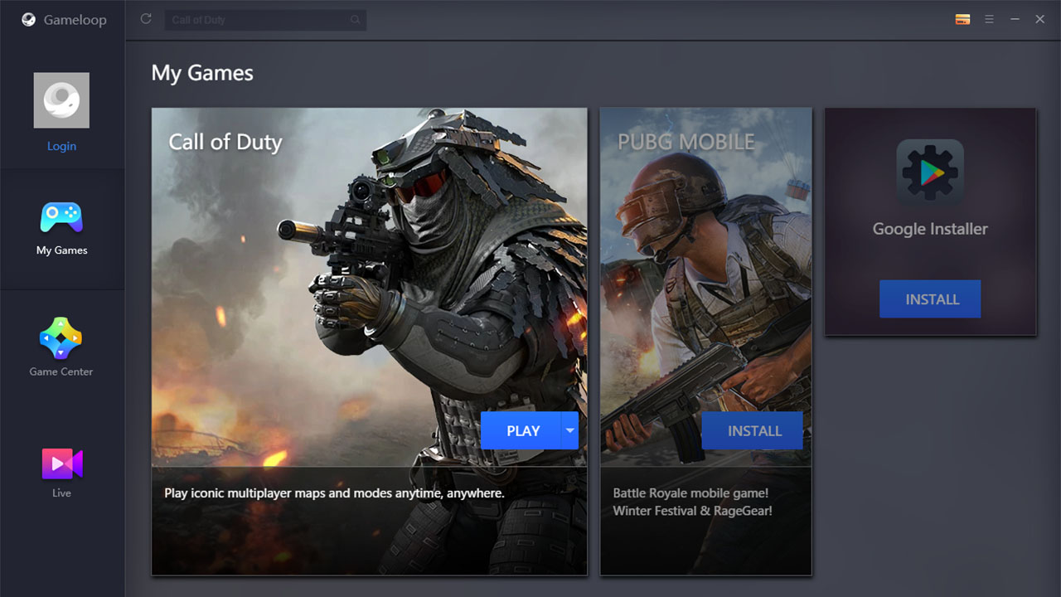Click the Google Installer gear icon

click(930, 173)
